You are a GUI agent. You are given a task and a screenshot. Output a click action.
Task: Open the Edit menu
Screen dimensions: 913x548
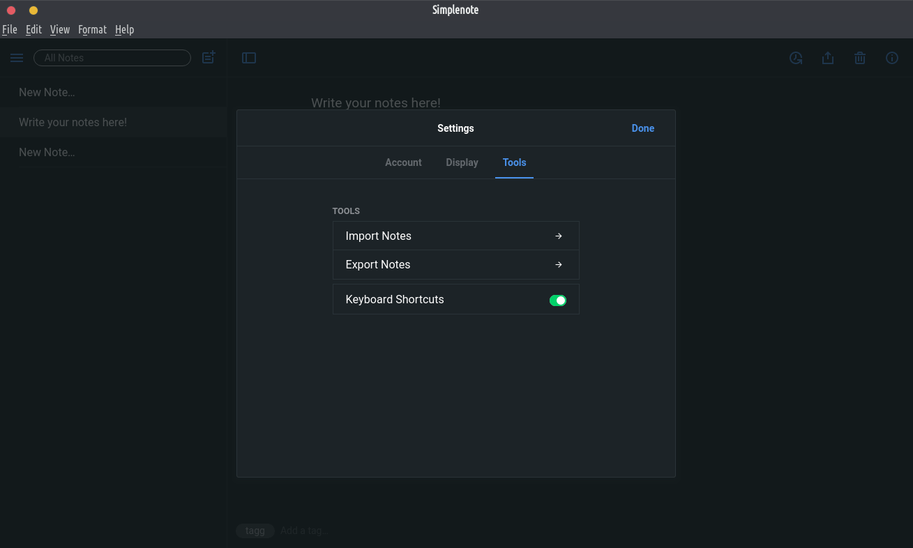coord(33,29)
